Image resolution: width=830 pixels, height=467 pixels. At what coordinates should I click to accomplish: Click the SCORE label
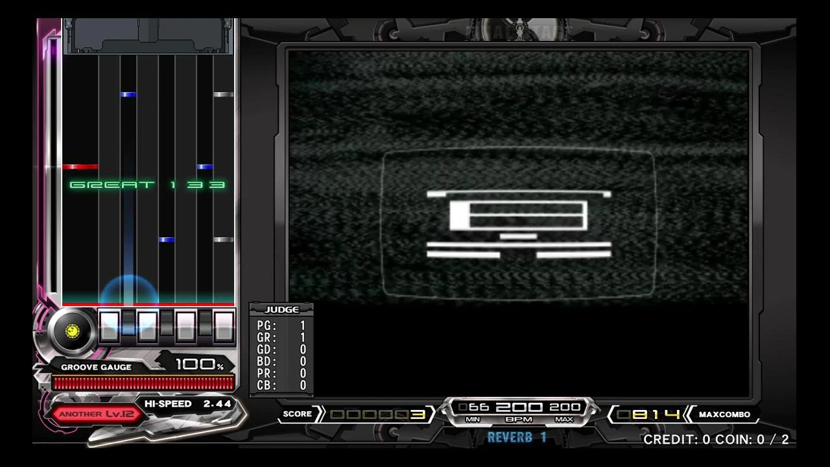(x=298, y=414)
